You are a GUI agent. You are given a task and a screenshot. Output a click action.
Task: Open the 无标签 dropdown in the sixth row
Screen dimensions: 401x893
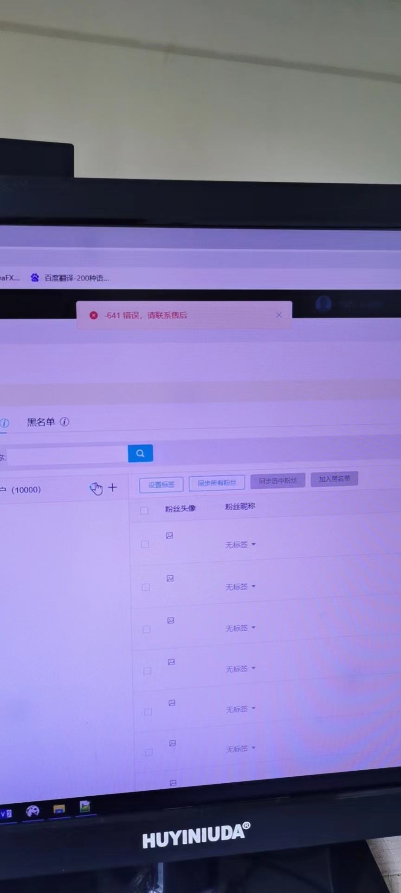[241, 749]
